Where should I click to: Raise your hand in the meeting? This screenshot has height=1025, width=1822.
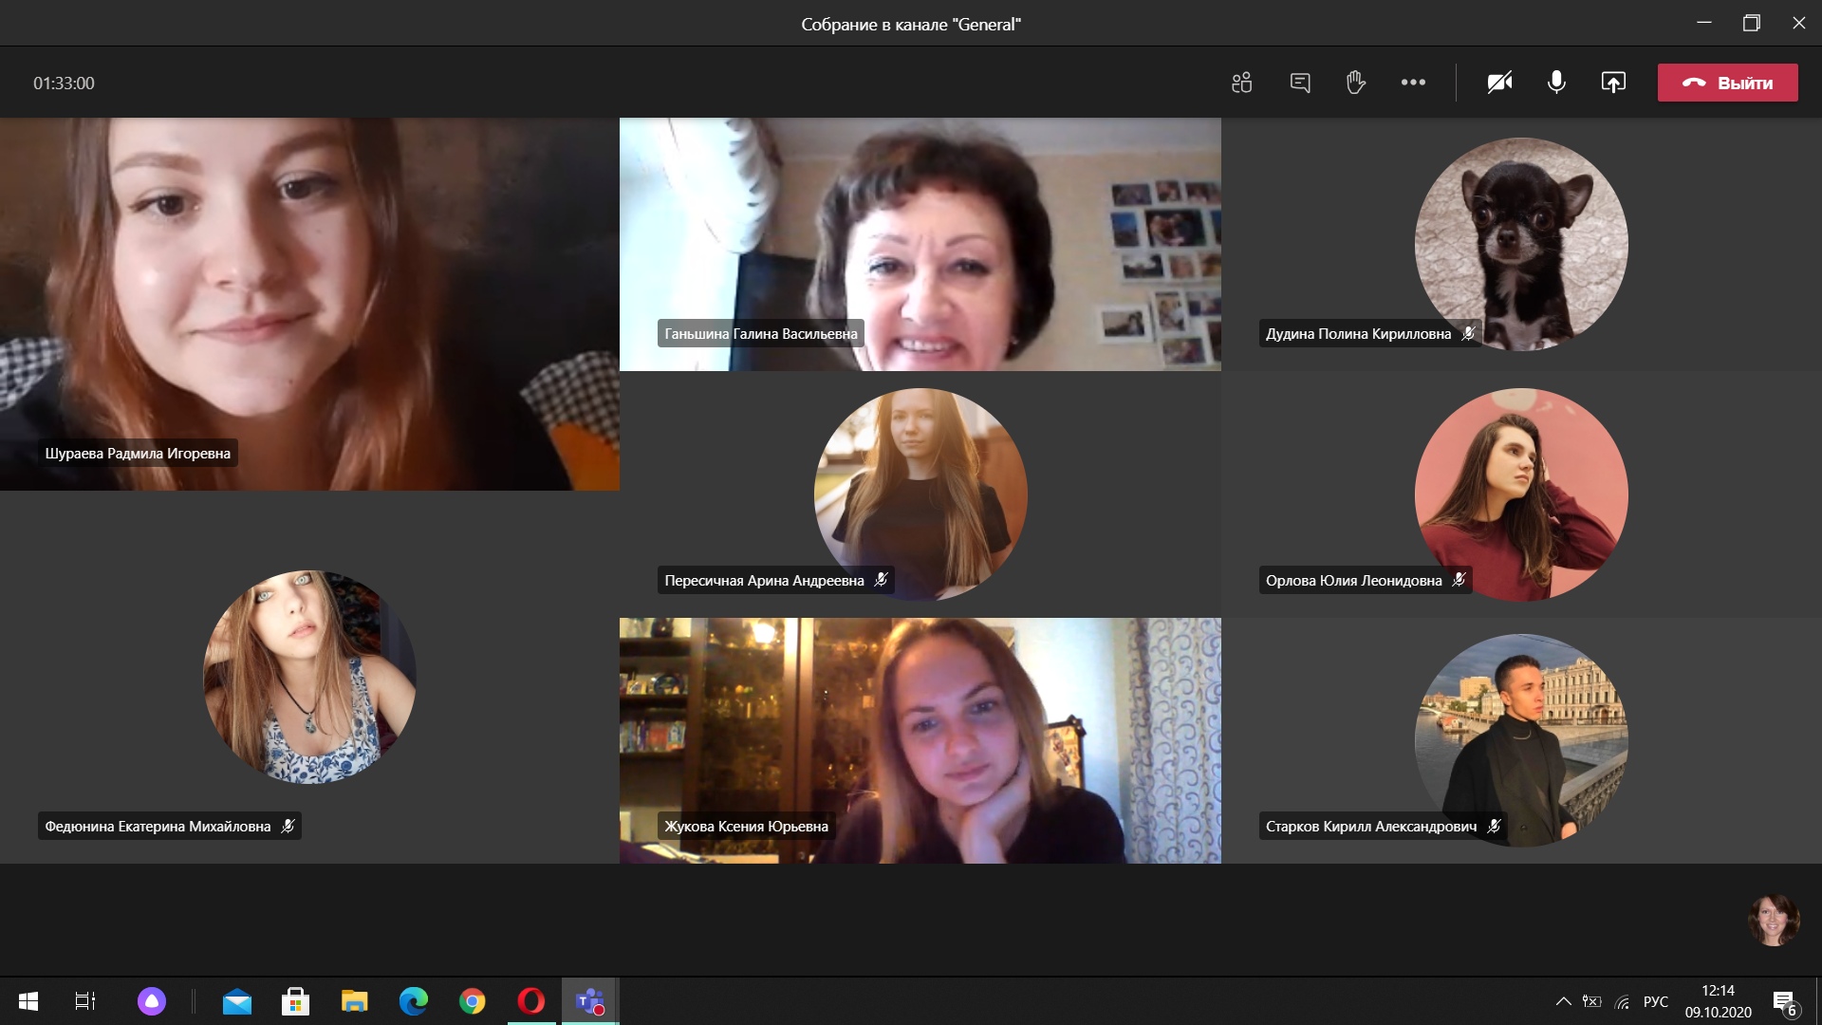click(x=1355, y=83)
